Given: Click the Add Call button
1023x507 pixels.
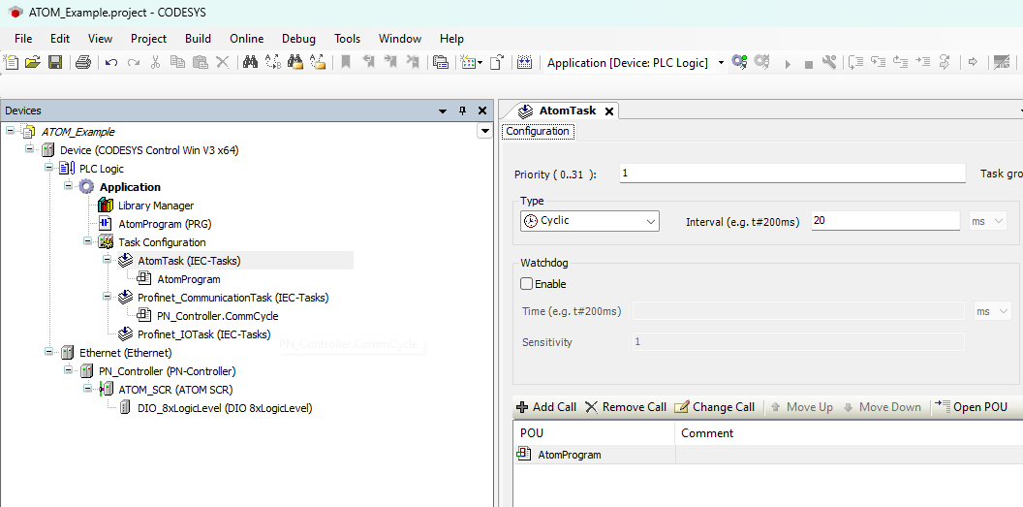Looking at the screenshot, I should pos(546,407).
